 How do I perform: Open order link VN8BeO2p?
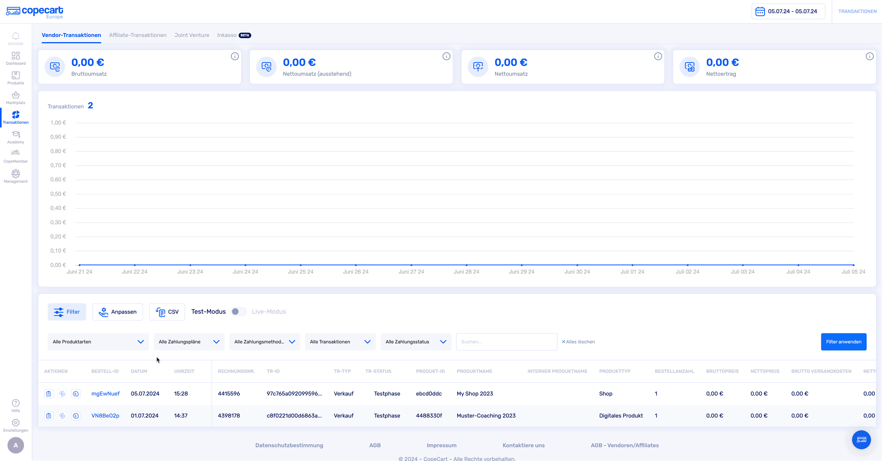[x=105, y=416]
